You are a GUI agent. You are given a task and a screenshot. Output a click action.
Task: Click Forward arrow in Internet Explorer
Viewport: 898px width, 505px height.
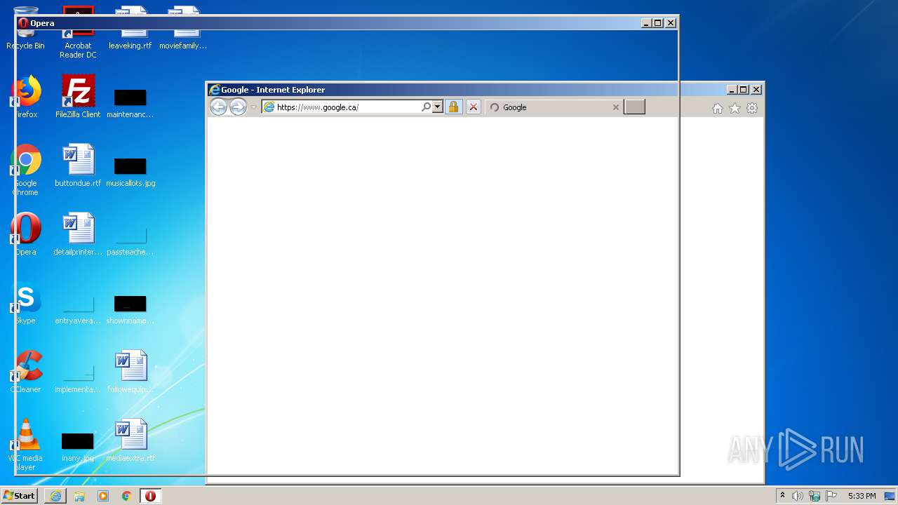[x=239, y=107]
